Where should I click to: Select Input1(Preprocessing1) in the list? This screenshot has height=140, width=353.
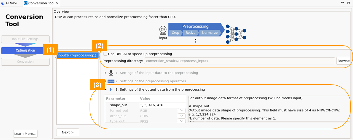coord(77,55)
